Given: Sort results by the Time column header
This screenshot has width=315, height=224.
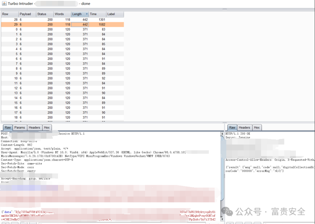Looking at the screenshot, I should 97,14.
